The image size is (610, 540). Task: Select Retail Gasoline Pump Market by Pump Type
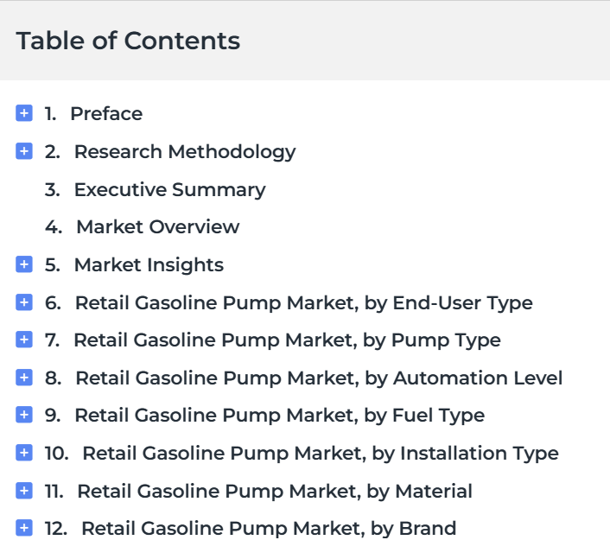tap(288, 340)
